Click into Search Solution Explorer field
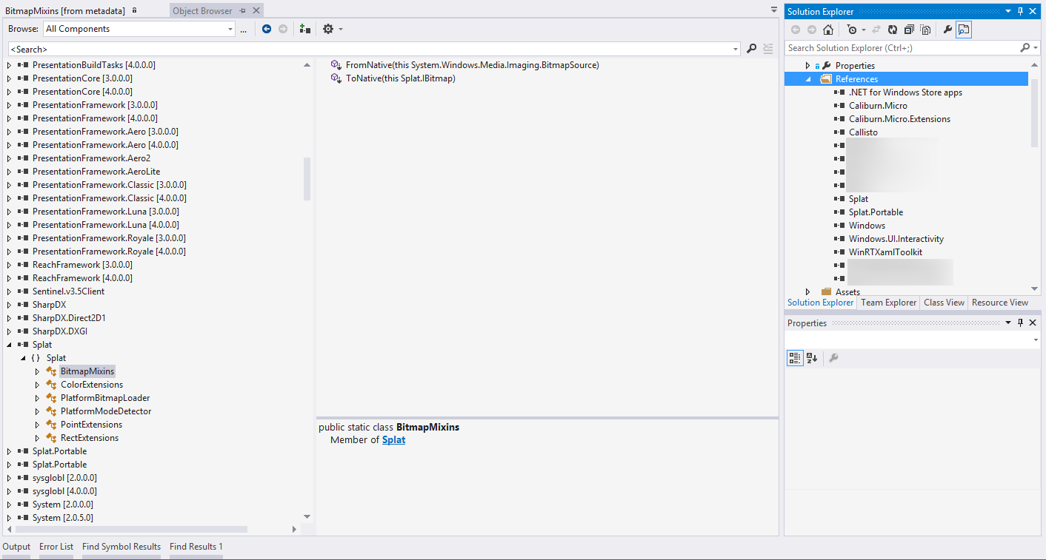The width and height of the screenshot is (1046, 560). coord(902,48)
